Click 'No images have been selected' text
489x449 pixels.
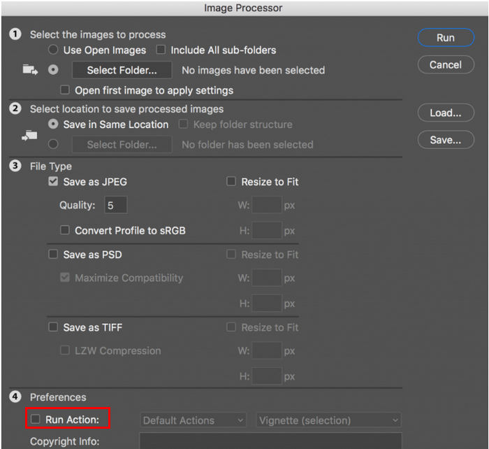[x=253, y=70]
